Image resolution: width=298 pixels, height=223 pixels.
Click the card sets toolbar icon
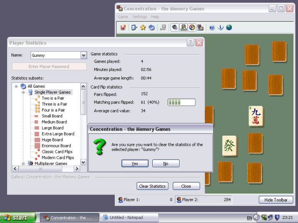[200, 28]
